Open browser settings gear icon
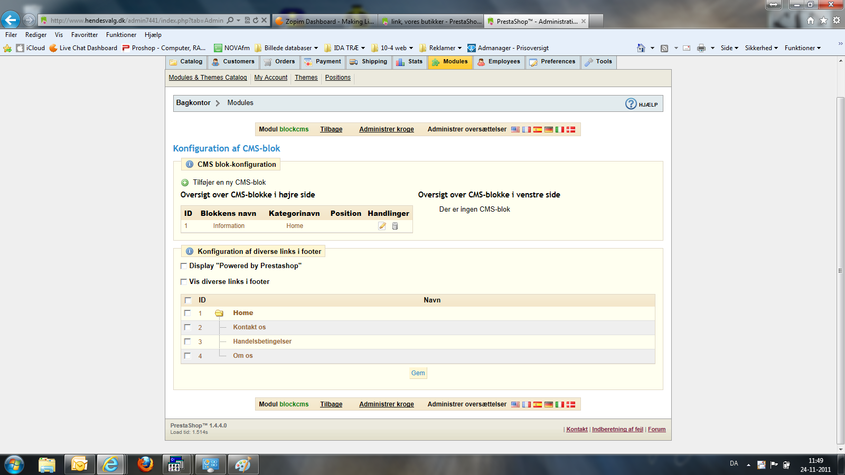This screenshot has height=475, width=845. pyautogui.click(x=837, y=21)
